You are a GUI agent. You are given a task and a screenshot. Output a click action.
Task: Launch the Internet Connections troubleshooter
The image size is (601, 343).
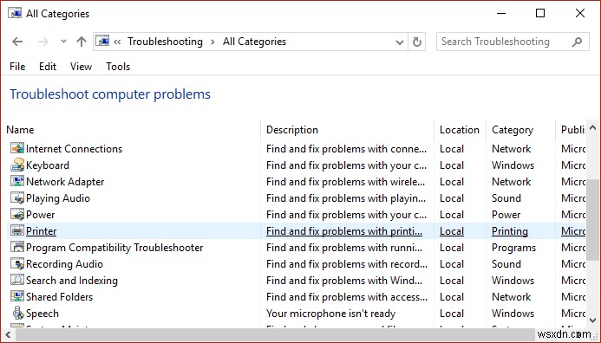(x=74, y=148)
